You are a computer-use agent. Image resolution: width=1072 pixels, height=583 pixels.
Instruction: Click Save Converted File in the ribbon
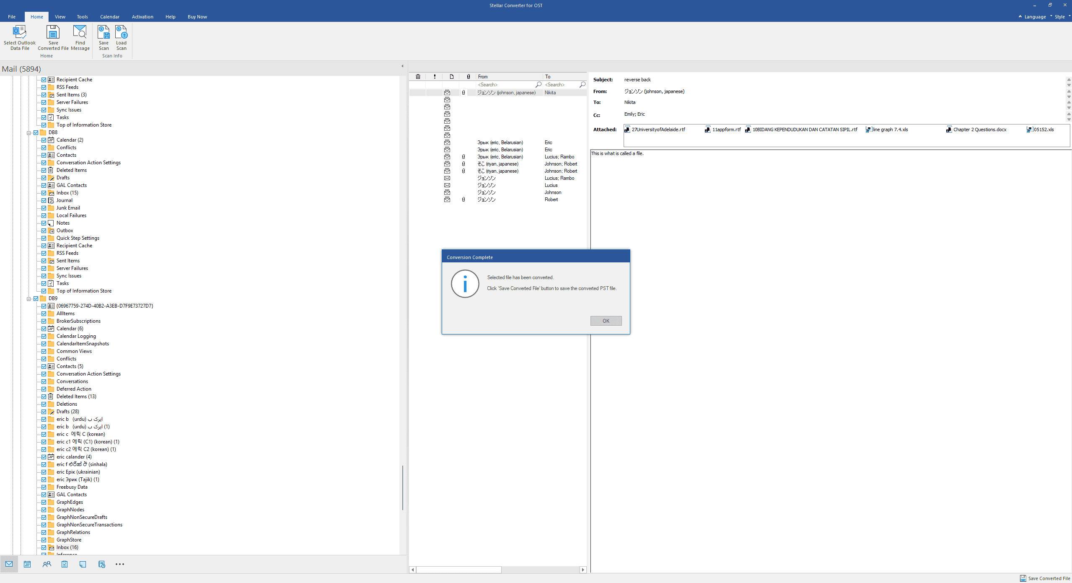tap(53, 38)
